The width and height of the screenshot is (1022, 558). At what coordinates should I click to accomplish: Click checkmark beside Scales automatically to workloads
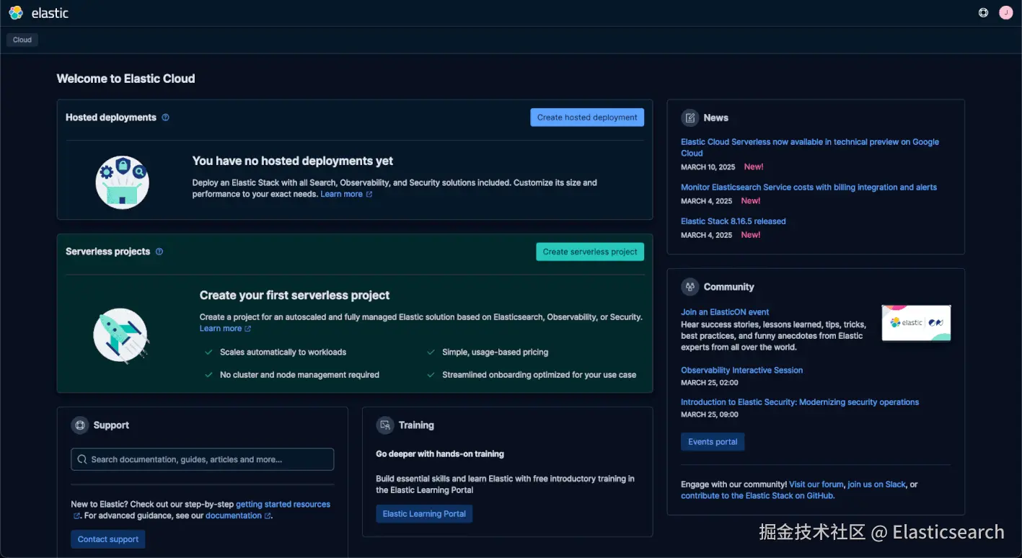[x=208, y=353]
